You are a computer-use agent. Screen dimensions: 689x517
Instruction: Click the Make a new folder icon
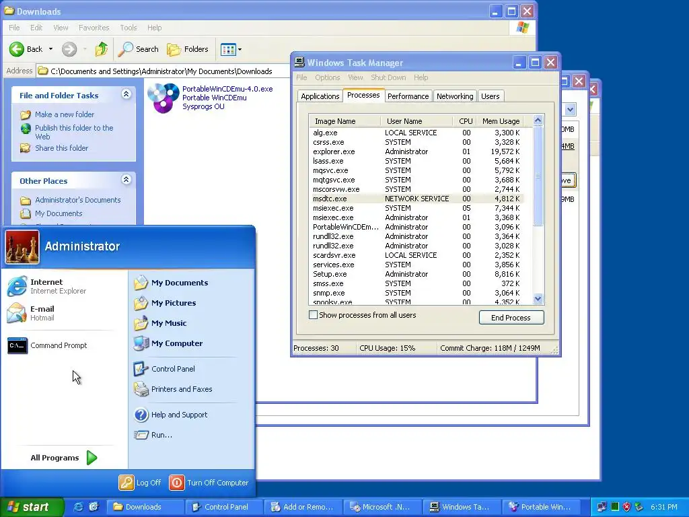(26, 114)
